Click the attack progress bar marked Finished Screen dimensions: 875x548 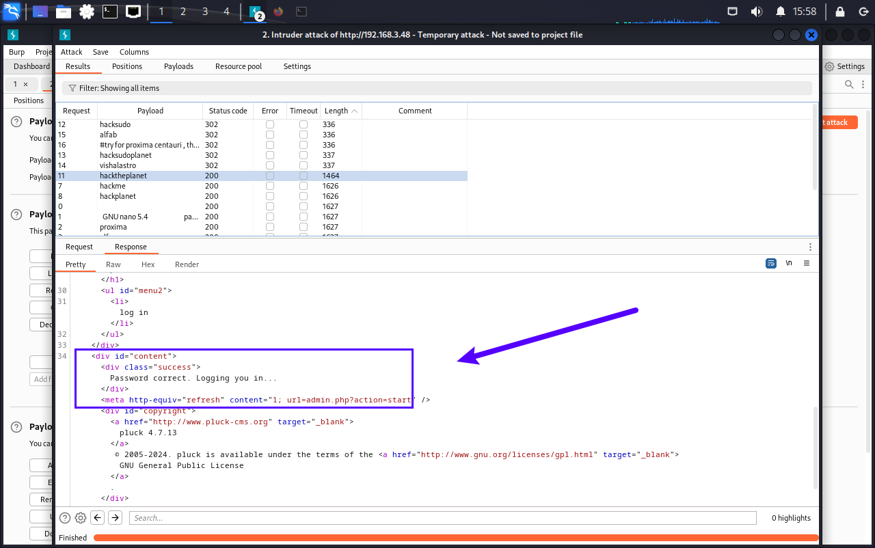tap(455, 538)
